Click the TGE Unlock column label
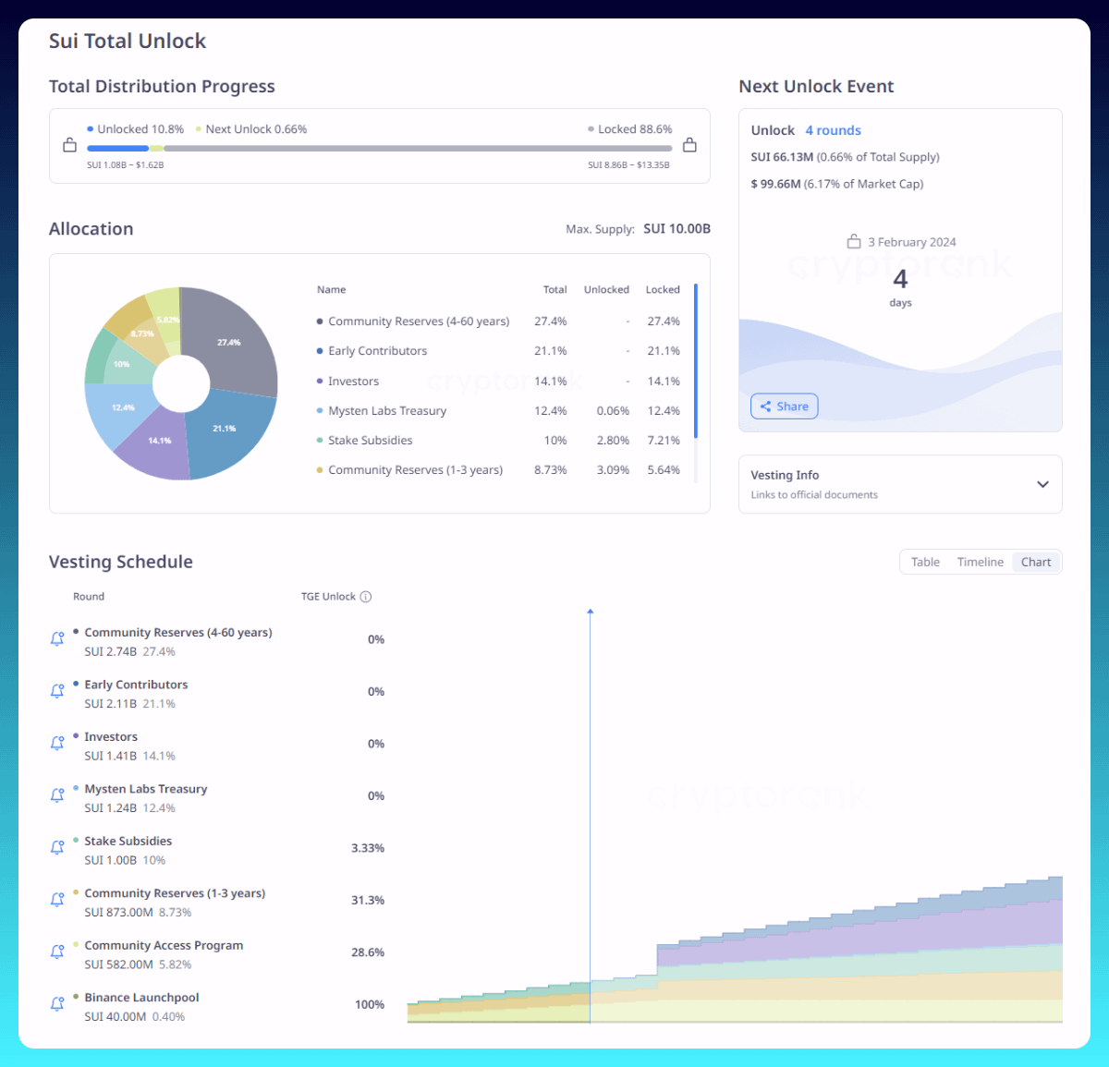 tap(328, 597)
